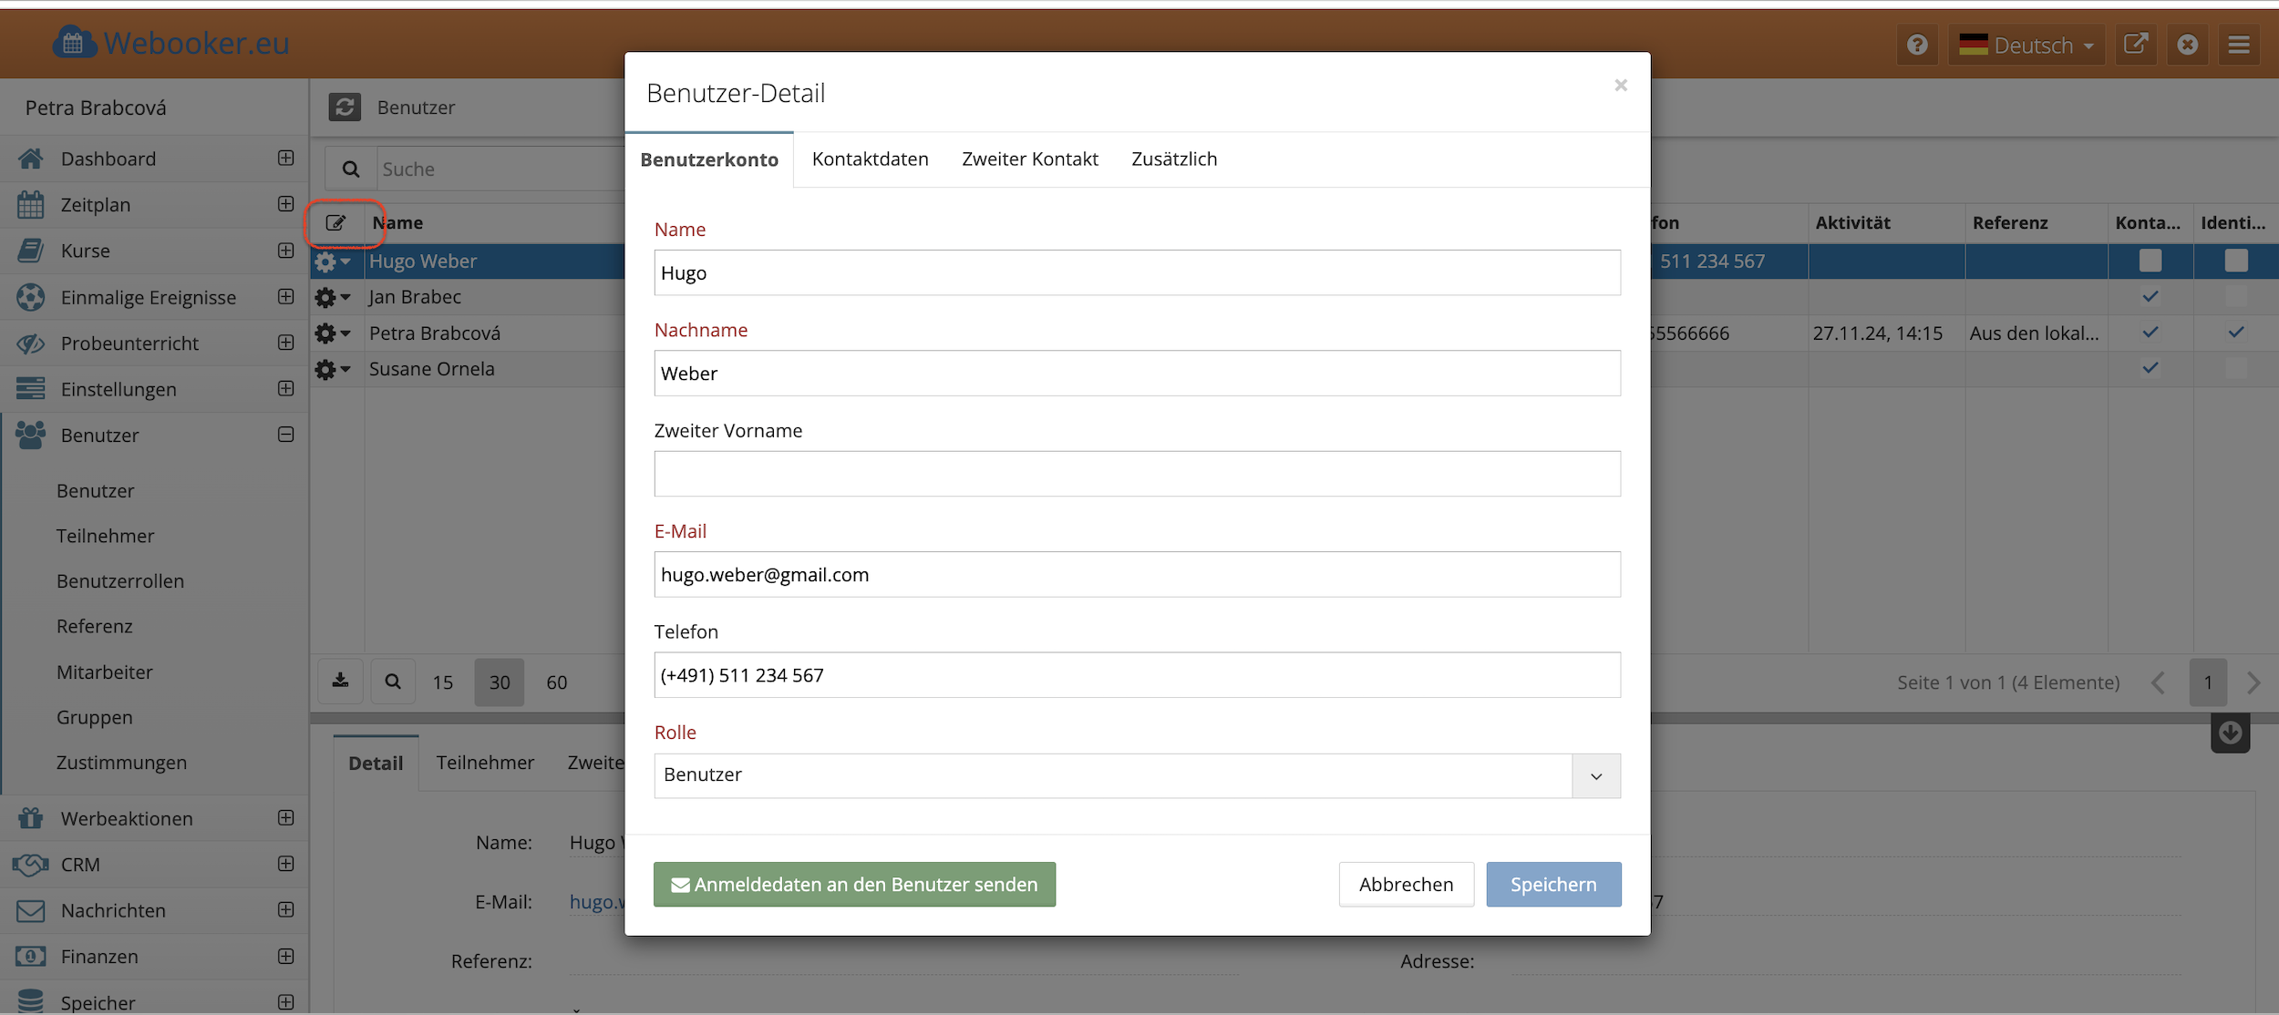
Task: Collapse the Benutzer sidebar section
Action: tap(285, 435)
